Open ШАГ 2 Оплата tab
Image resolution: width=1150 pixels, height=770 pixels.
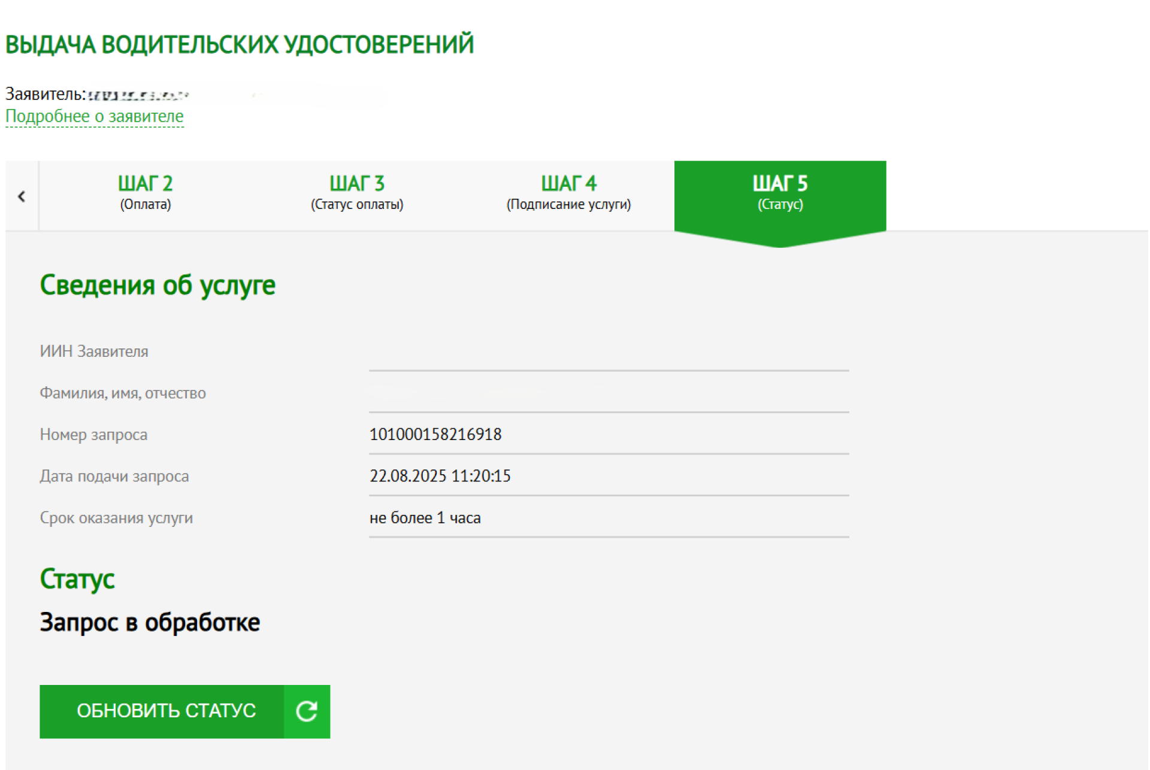(x=145, y=193)
